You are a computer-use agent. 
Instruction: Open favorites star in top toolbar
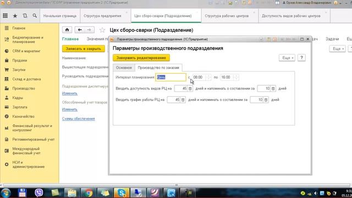(15, 16)
